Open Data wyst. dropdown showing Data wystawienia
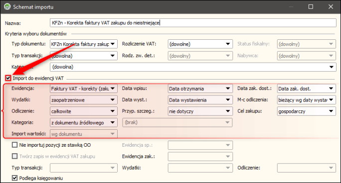 click(200, 100)
